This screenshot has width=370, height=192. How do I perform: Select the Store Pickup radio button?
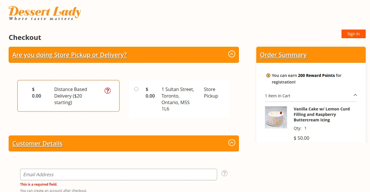(x=136, y=89)
